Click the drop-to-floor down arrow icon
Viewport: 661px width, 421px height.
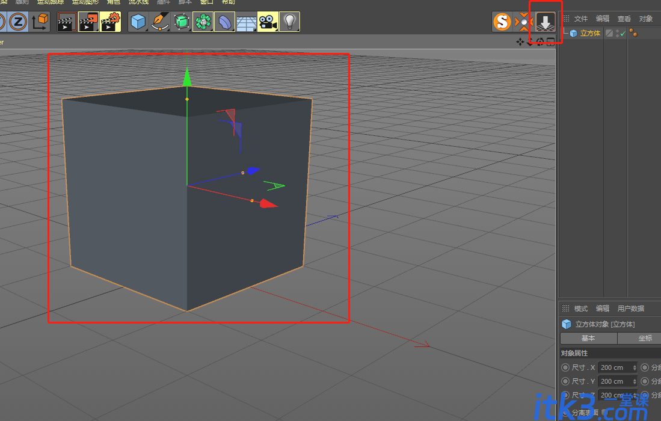(546, 22)
